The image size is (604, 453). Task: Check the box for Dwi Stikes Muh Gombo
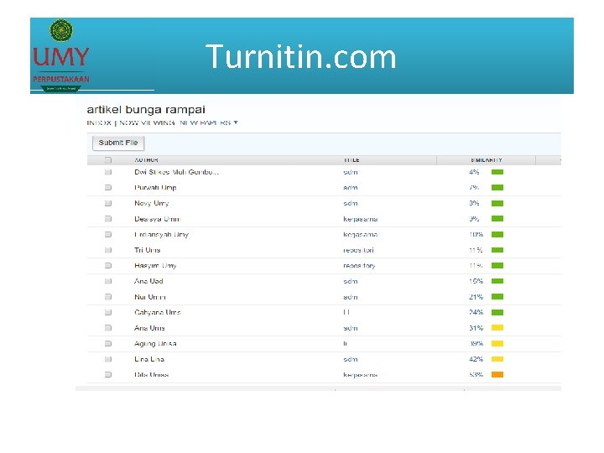click(x=108, y=172)
